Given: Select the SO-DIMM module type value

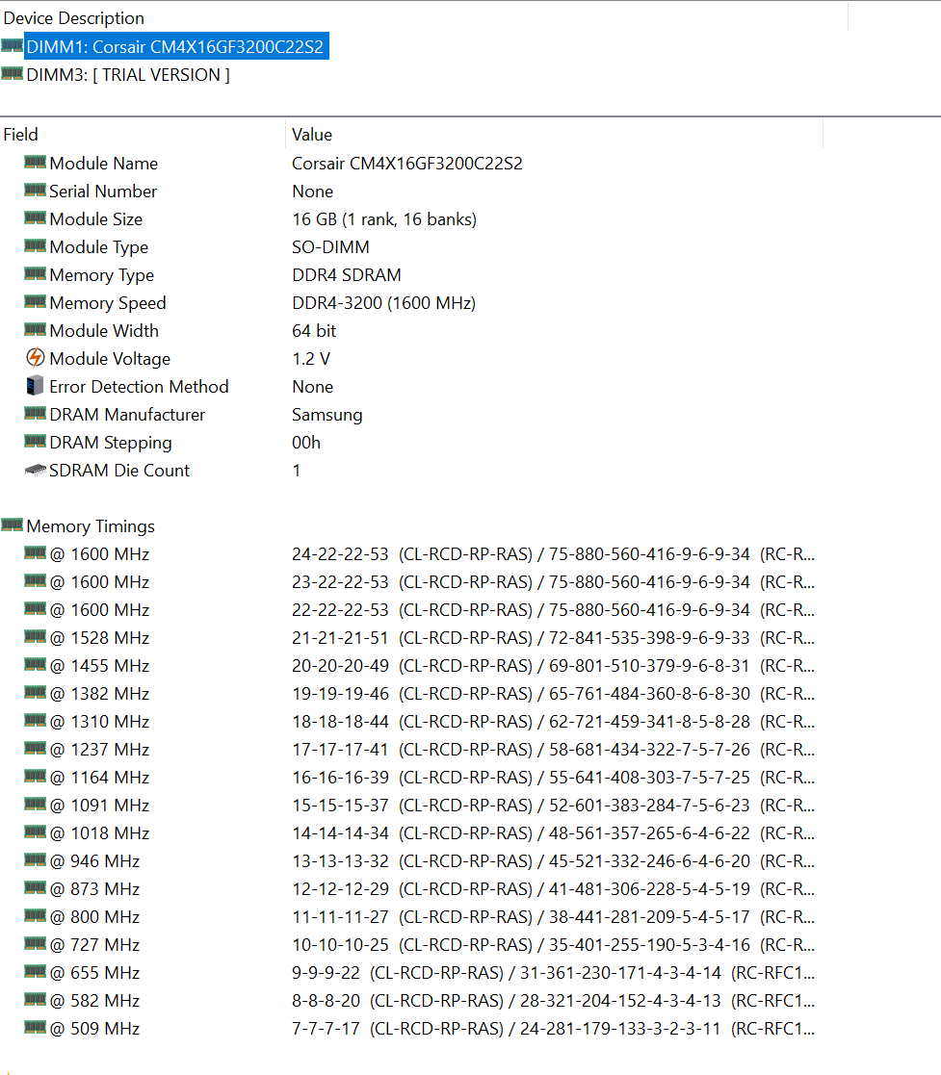Looking at the screenshot, I should (330, 246).
